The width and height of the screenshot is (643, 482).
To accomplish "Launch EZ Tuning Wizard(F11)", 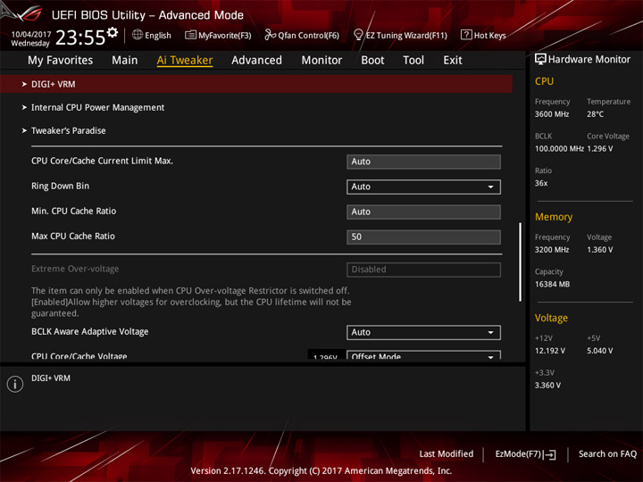I will 400,35.
